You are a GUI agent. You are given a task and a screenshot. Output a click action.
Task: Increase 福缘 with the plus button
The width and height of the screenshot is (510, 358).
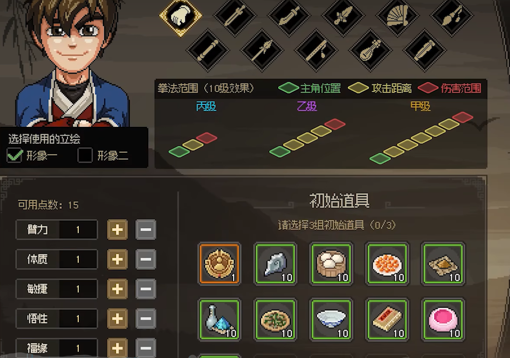tap(118, 348)
